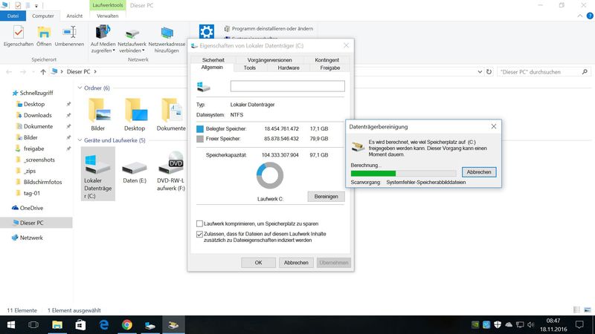Click Programm deinstallieren oder ändern

click(x=268, y=29)
